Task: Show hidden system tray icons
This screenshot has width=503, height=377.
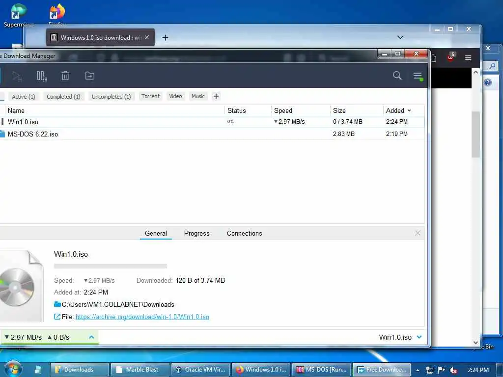Action: click(418, 370)
